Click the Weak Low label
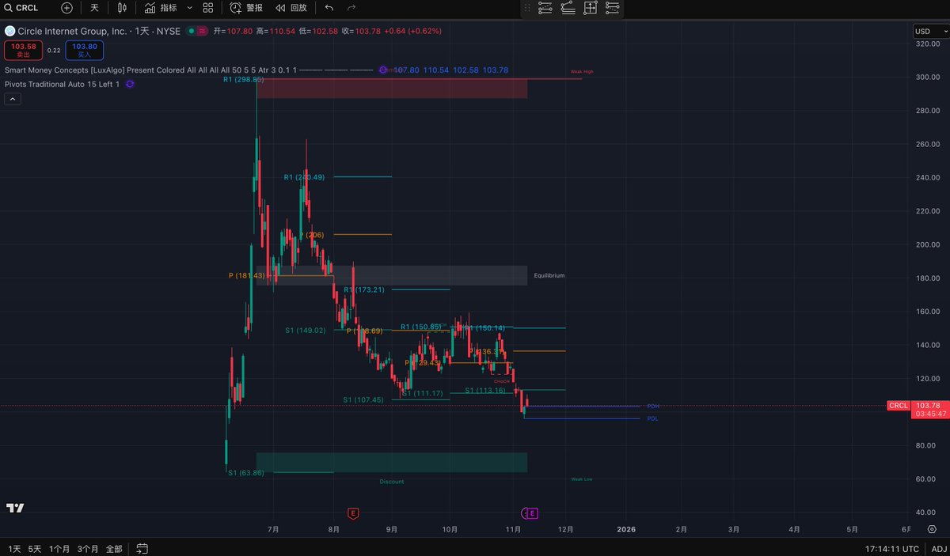The image size is (950, 556). click(582, 478)
